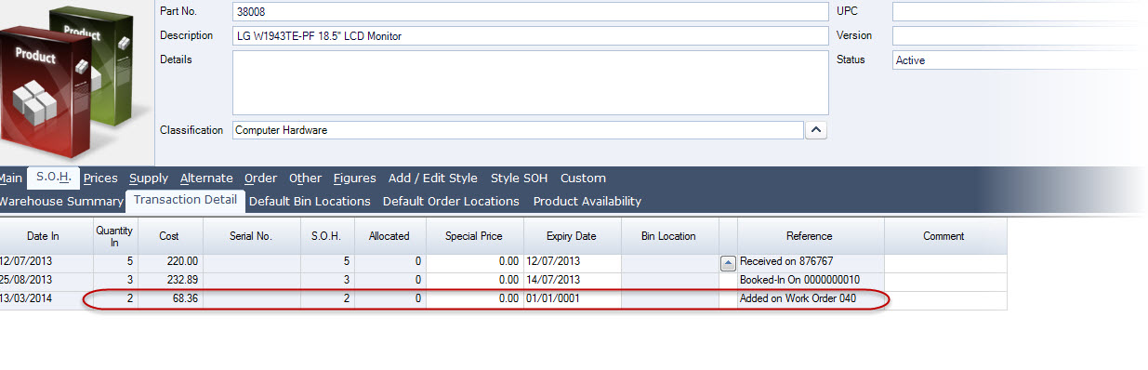The height and width of the screenshot is (370, 1148).
Task: Click the Version field
Action: pyautogui.click(x=1019, y=35)
